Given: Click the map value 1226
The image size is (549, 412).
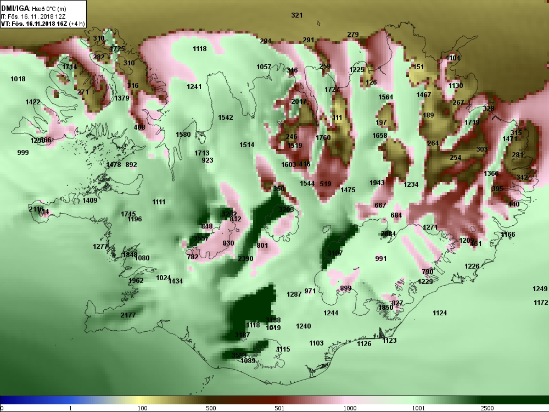Looking at the screenshot, I should (472, 266).
